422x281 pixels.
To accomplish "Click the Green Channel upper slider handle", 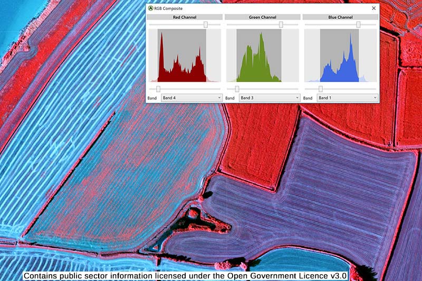I will point(281,25).
